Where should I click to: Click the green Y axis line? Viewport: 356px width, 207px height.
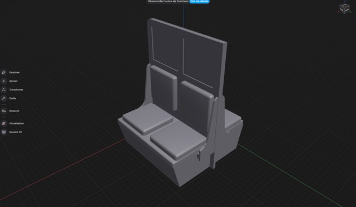290,175
